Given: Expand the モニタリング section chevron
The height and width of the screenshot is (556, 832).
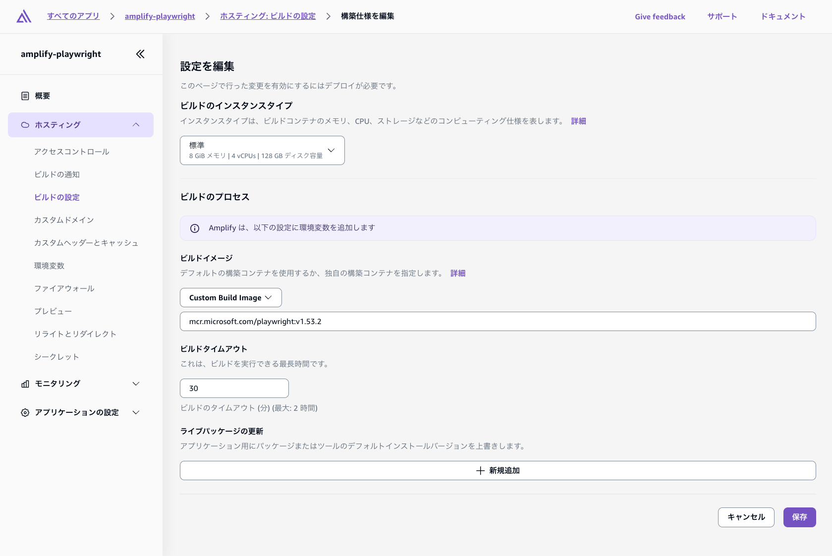Looking at the screenshot, I should [136, 384].
